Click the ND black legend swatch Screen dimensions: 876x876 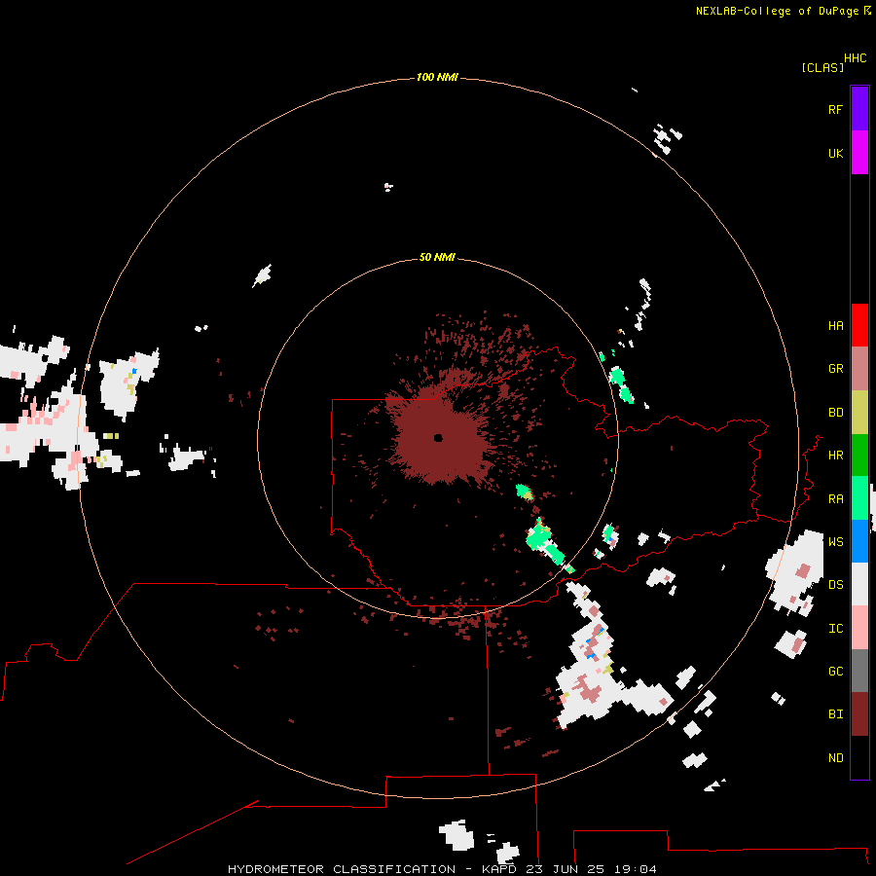[859, 757]
